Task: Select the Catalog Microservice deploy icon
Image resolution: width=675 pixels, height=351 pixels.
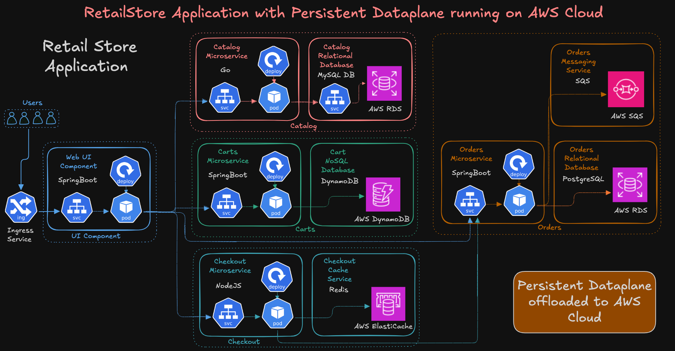Action: 273,61
